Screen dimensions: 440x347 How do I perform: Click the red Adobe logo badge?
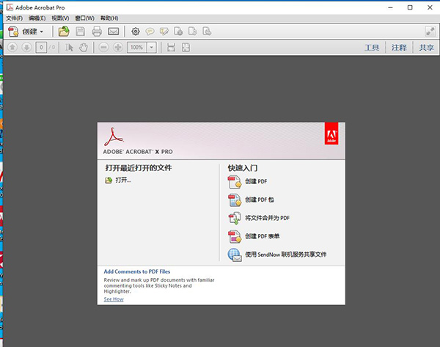pos(331,134)
